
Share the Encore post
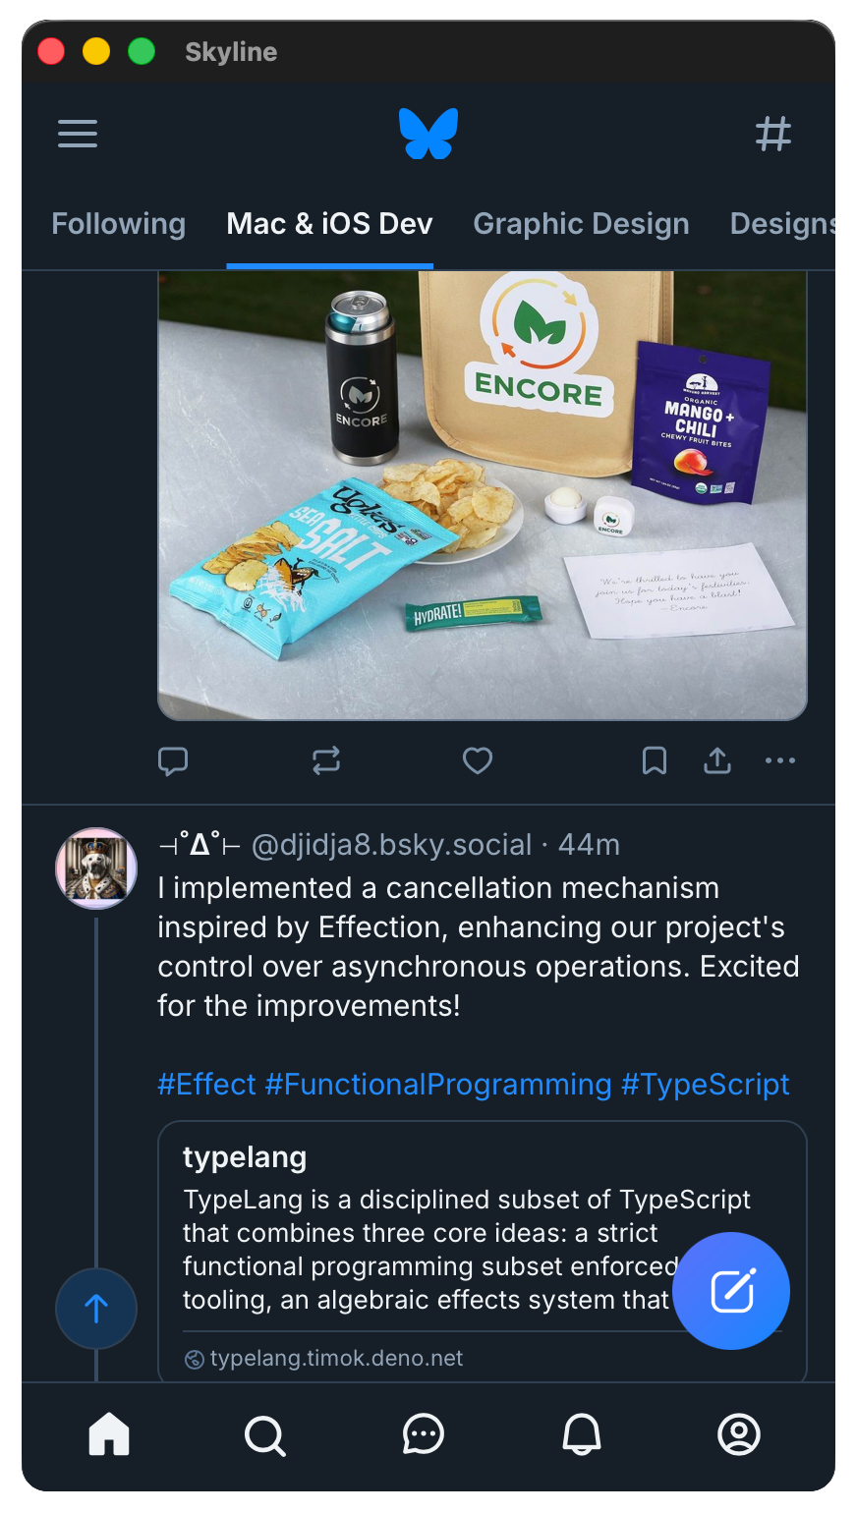pos(717,760)
